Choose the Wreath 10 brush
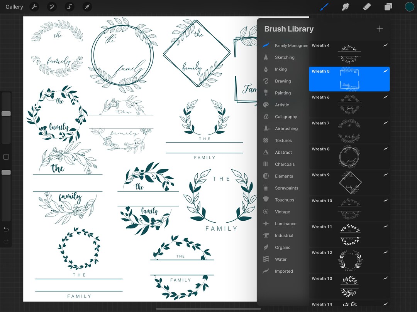 point(349,208)
